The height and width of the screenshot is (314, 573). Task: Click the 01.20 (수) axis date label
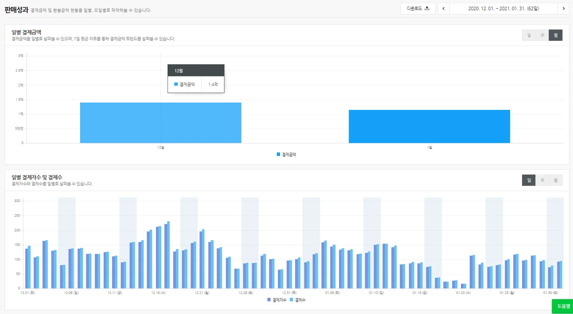[x=464, y=293]
